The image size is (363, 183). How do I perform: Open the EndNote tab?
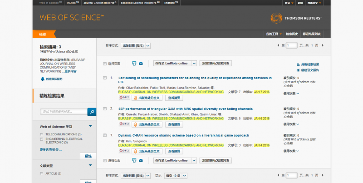171,3
